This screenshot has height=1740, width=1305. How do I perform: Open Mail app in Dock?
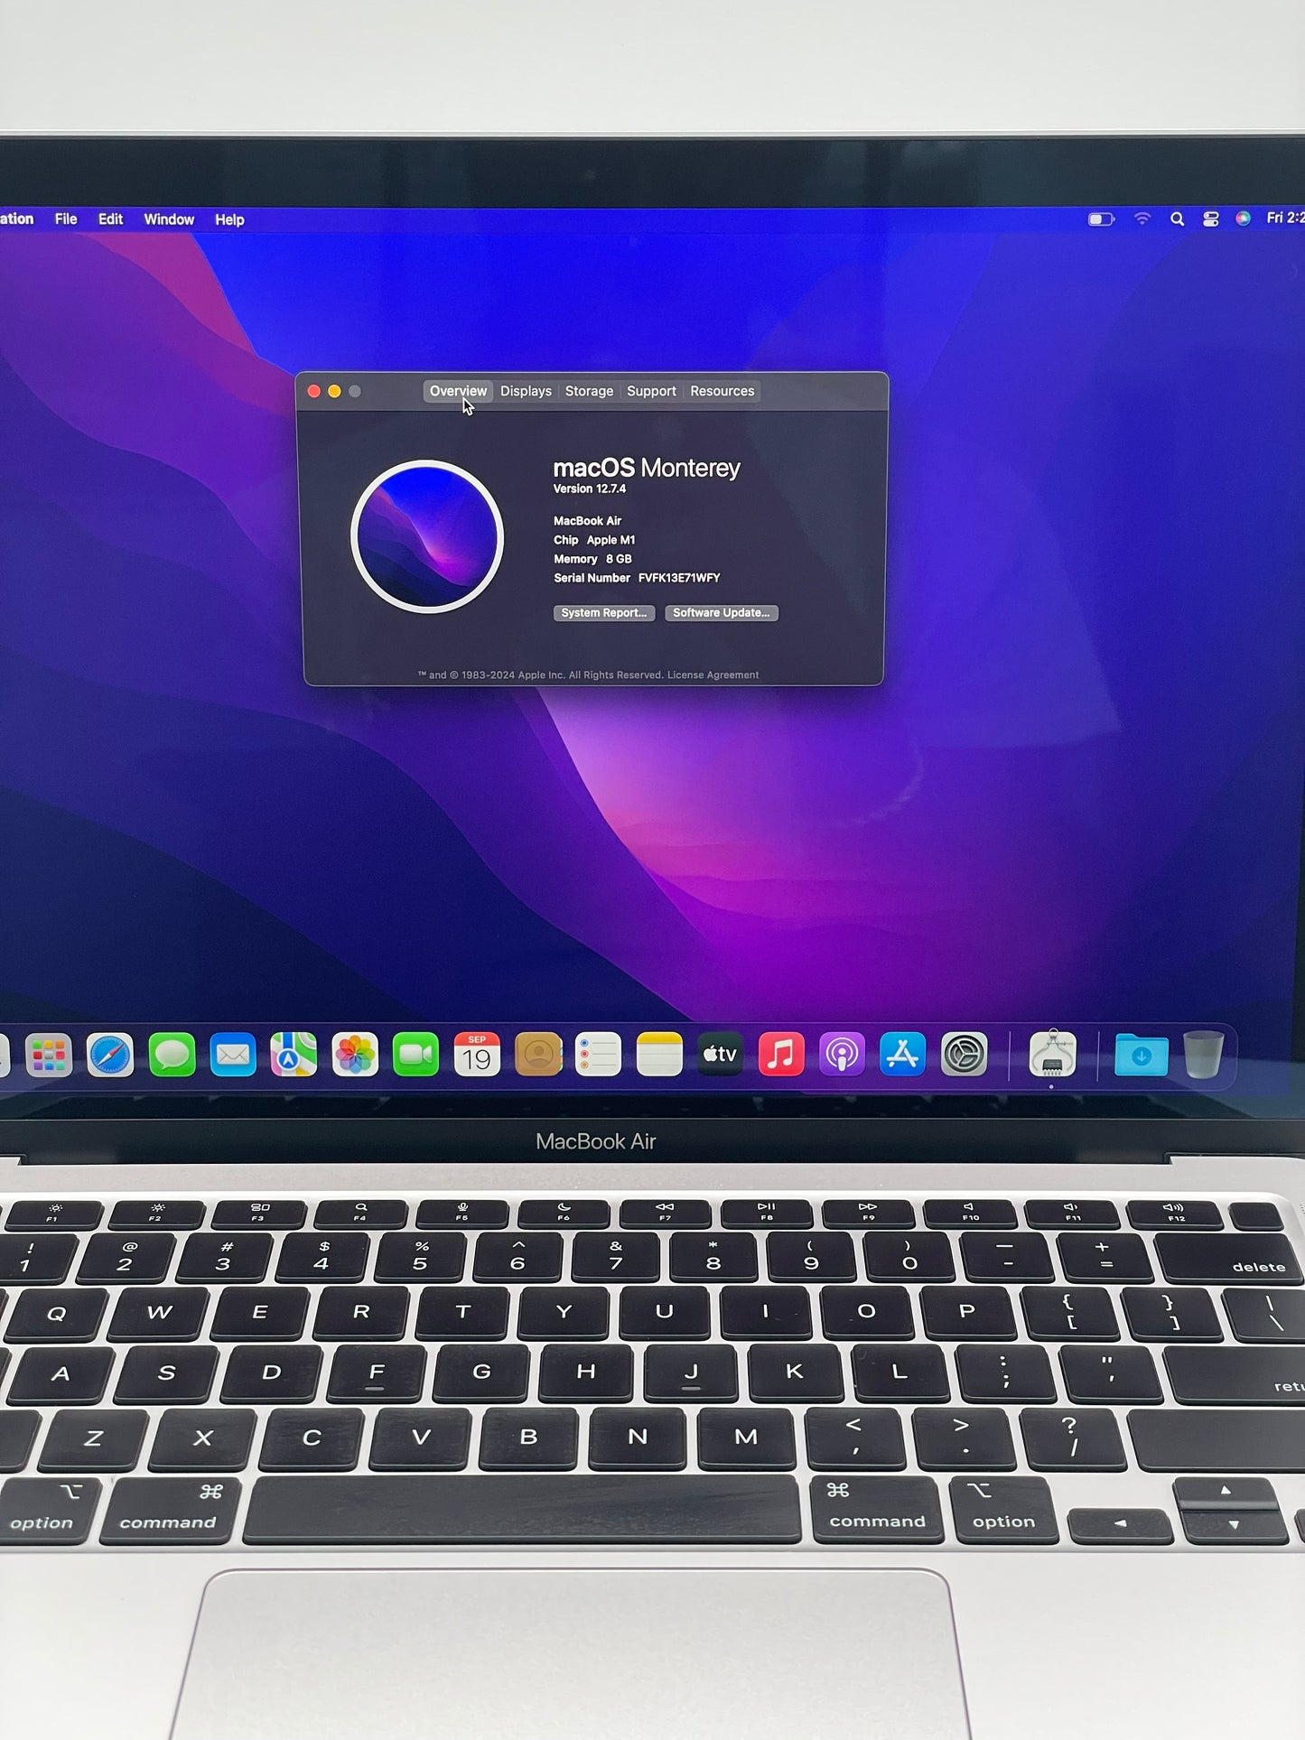(x=233, y=1055)
